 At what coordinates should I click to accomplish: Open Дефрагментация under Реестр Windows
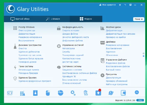pyautogui.click(x=27, y=34)
